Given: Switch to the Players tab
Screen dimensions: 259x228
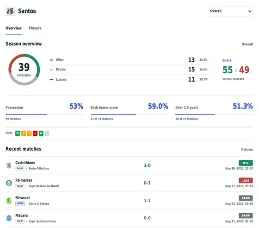Looking at the screenshot, I should pyautogui.click(x=35, y=28).
